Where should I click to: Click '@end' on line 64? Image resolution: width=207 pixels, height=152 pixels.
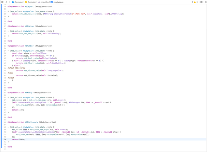[10, 117]
